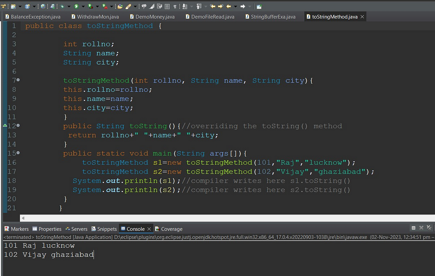
Task: Click the Next Edit Location arrow icon
Action: pos(220,7)
